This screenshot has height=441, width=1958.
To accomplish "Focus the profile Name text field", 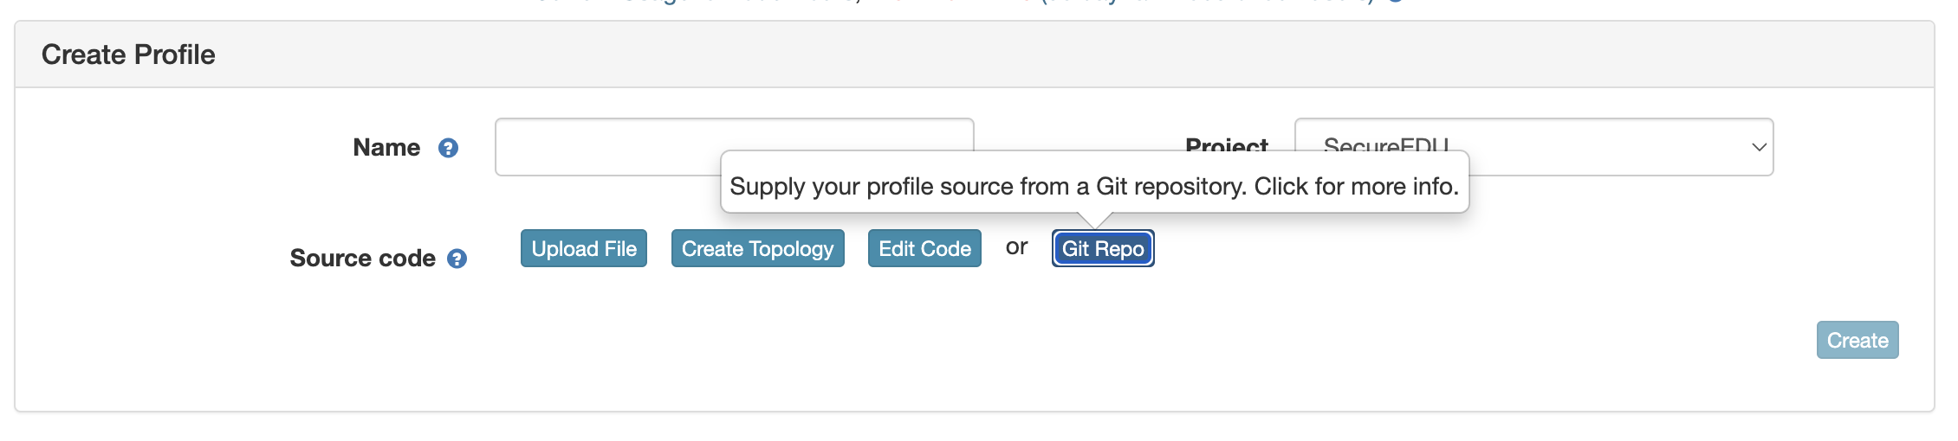I will [x=606, y=147].
